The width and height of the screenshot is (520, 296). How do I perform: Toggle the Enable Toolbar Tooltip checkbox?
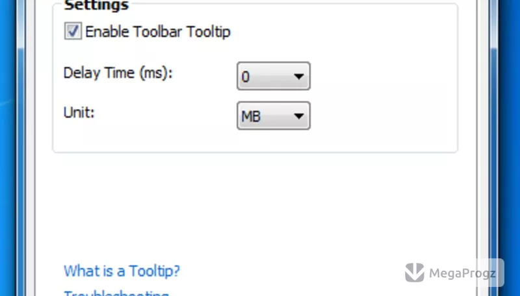[73, 31]
